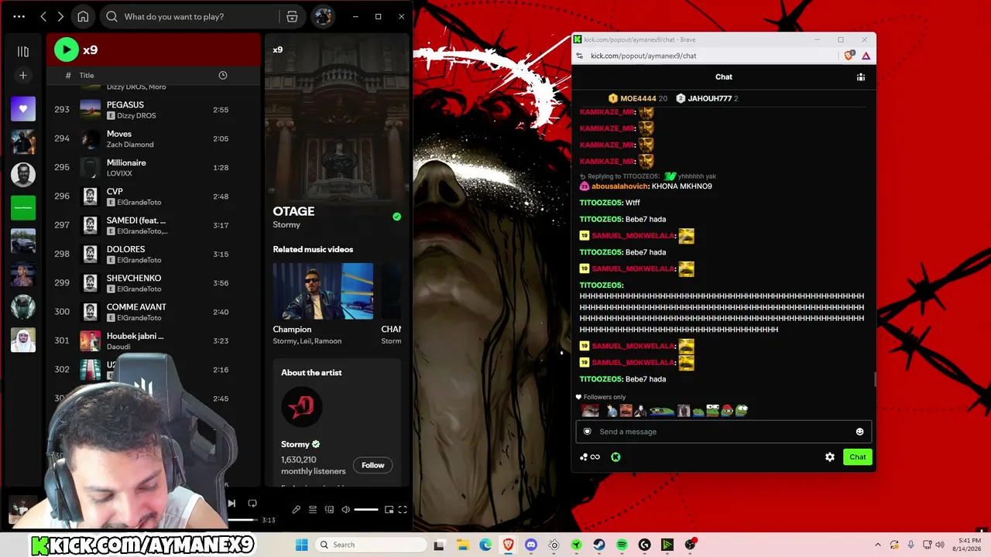
Task: Open the emoji picker in chat
Action: coord(859,432)
